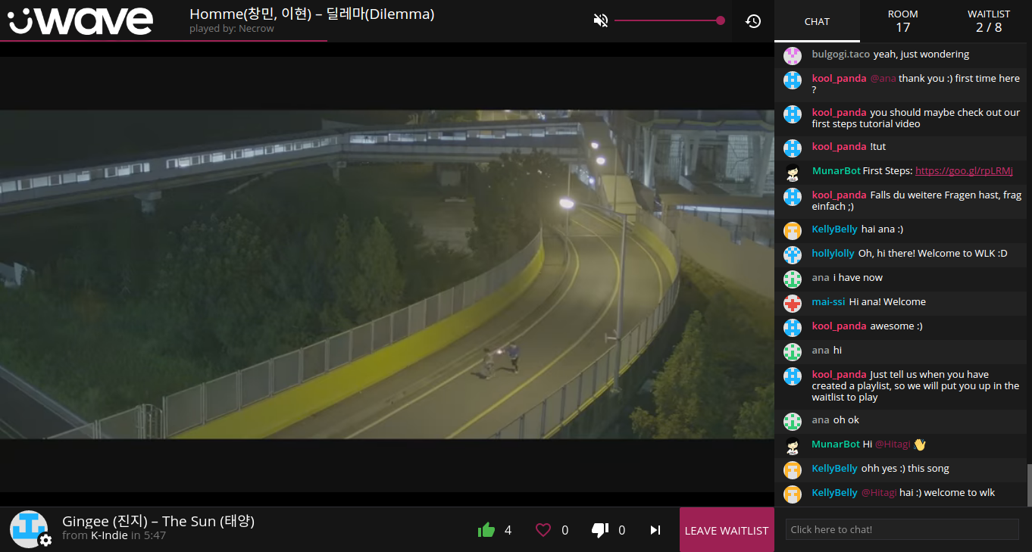Click ana's avatar beside 'i have now'

tap(793, 279)
